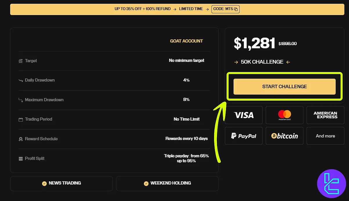
Task: Click the Reward Schedule medal icon
Action: pyautogui.click(x=21, y=139)
